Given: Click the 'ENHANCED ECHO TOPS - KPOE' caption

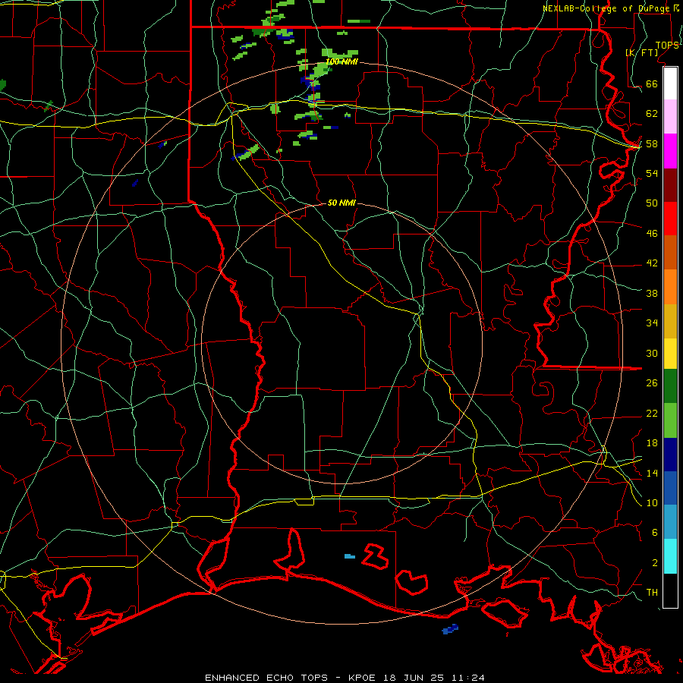Looking at the screenshot, I should (x=291, y=678).
